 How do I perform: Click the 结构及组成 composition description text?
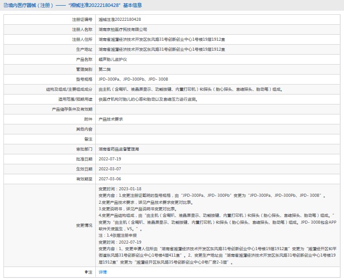pyautogui.click(x=191, y=89)
